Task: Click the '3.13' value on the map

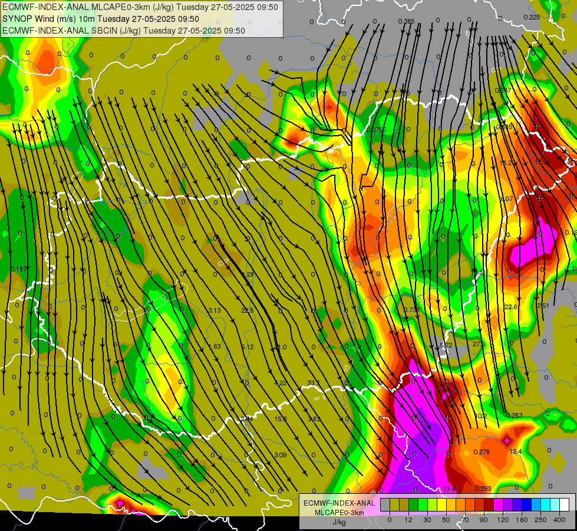Action: [215, 310]
